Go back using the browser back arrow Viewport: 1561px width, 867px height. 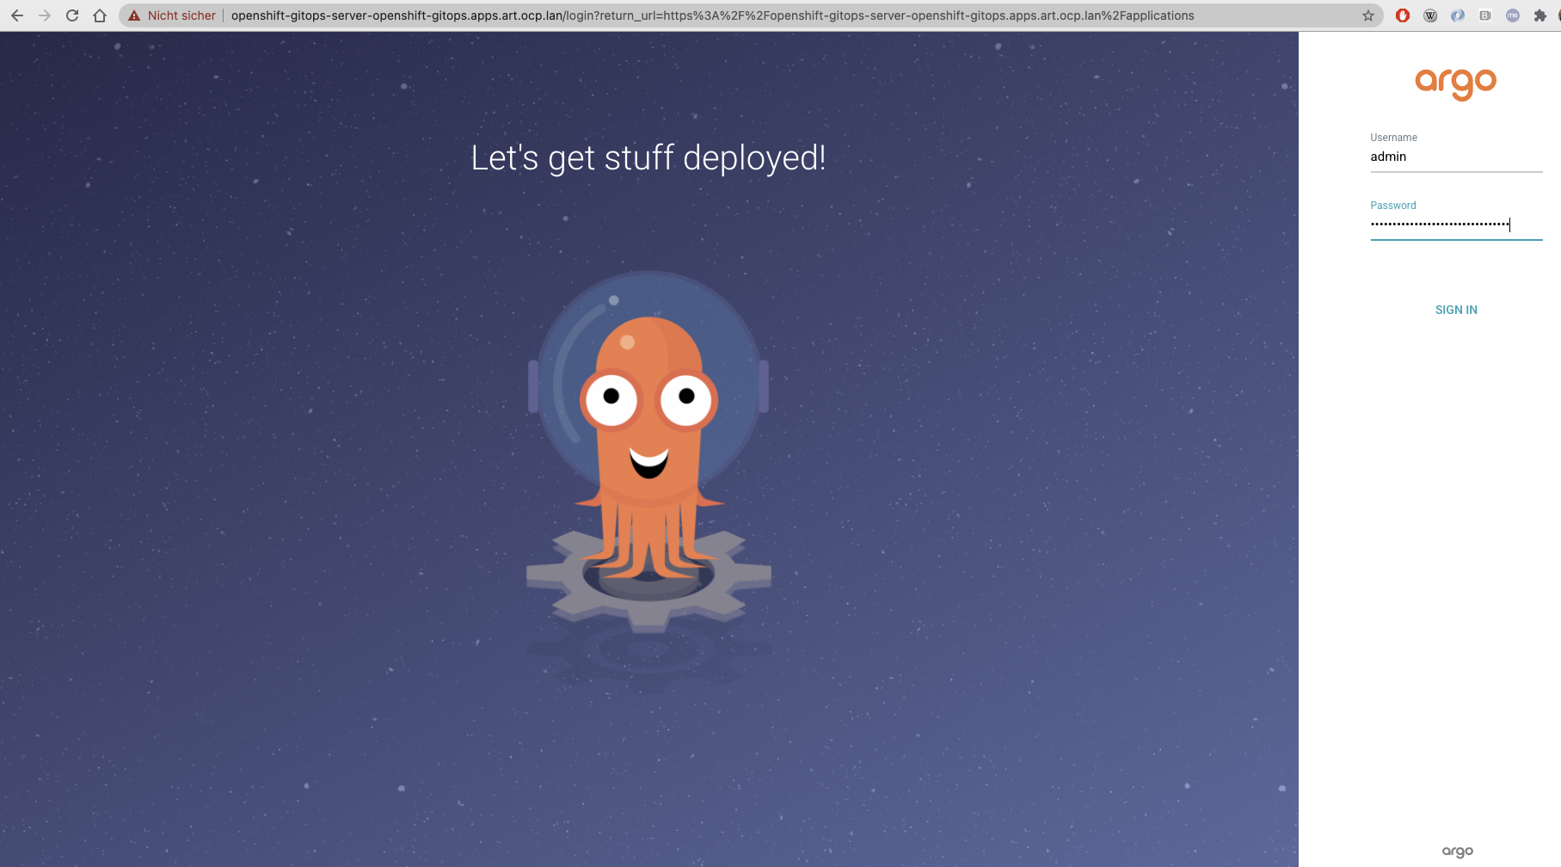click(17, 15)
